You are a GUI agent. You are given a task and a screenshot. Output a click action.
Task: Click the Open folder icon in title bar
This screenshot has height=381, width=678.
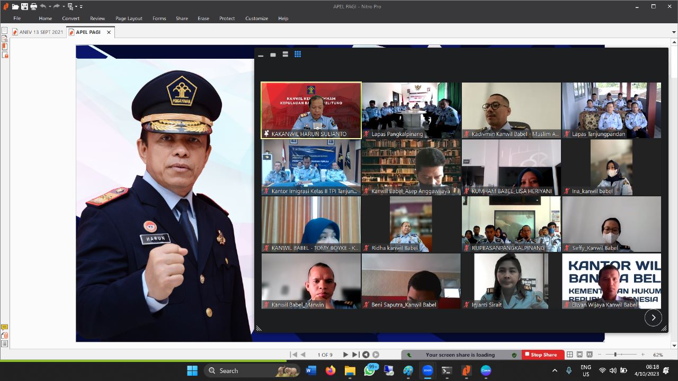click(x=15, y=6)
